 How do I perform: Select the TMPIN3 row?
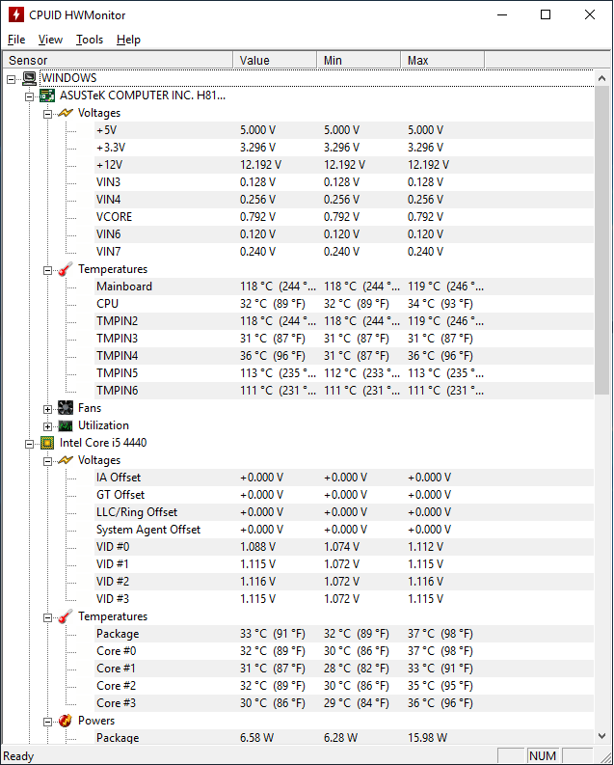[344, 339]
